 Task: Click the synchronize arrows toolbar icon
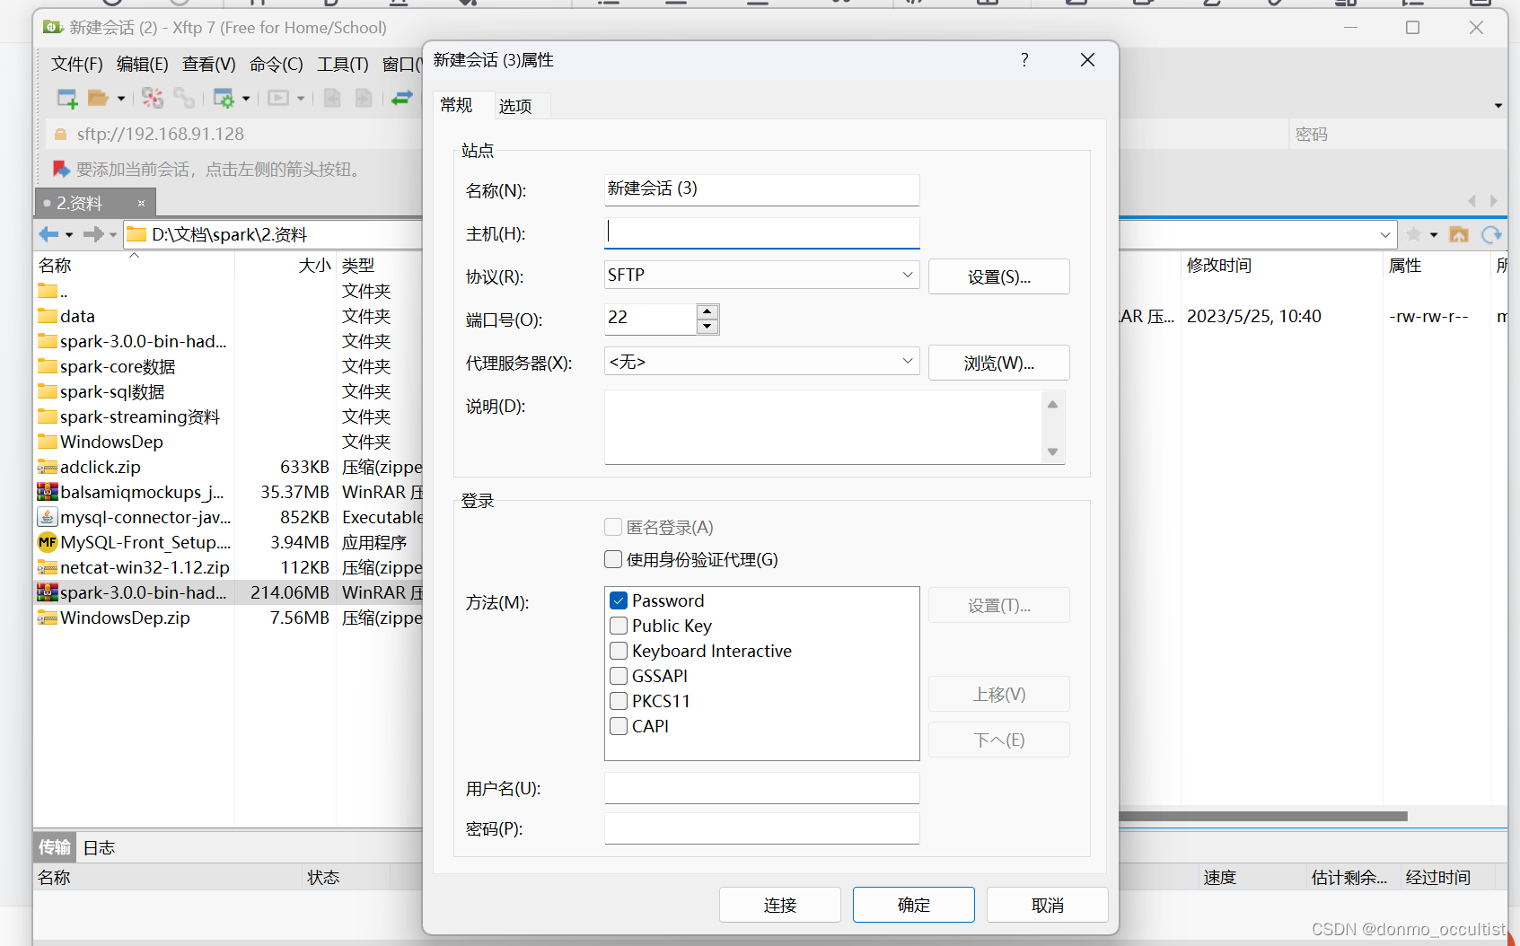click(x=401, y=98)
